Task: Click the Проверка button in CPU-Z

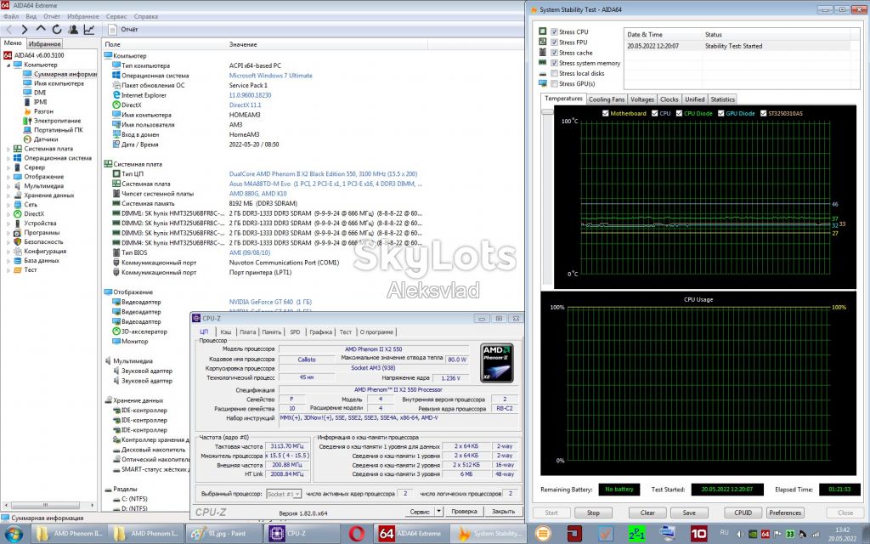Action: [464, 511]
